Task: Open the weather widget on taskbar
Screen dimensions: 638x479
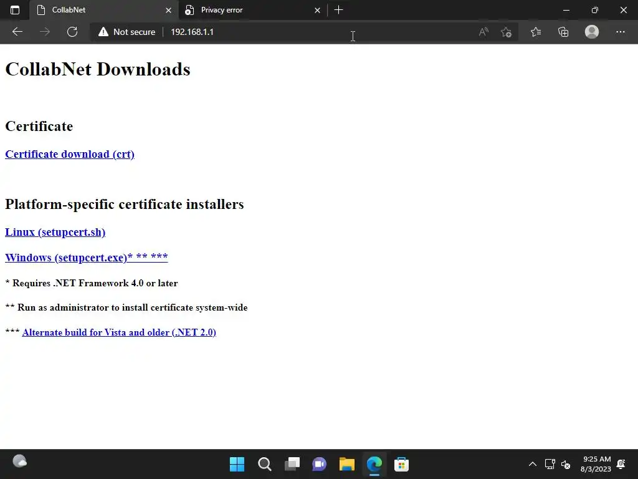Action: pos(19,462)
